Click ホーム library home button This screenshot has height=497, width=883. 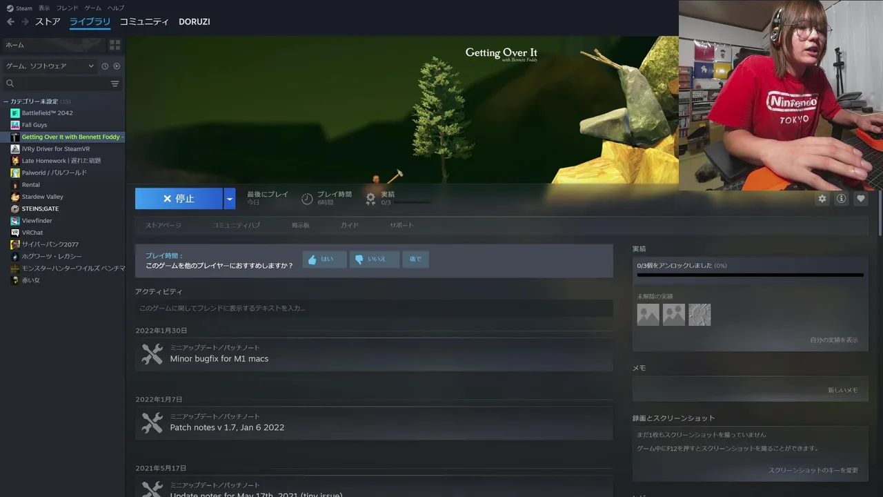(53, 45)
